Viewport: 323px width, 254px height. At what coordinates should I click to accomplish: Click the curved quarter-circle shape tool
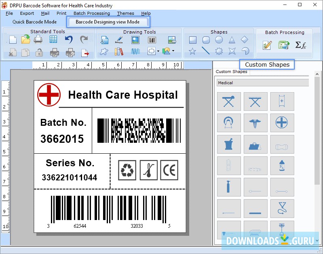245,51
